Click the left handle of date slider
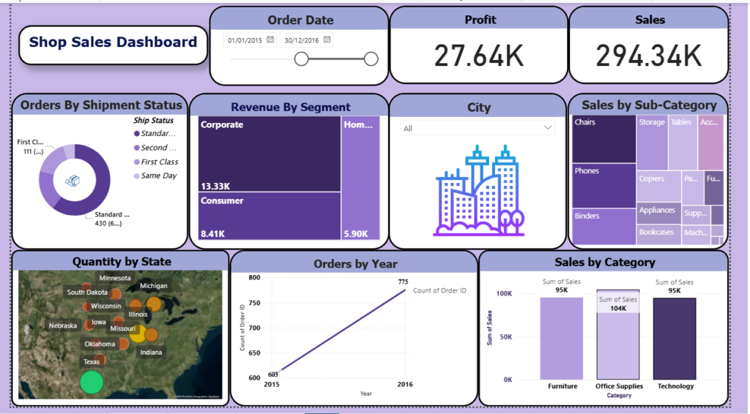This screenshot has width=750, height=414. pyautogui.click(x=301, y=59)
